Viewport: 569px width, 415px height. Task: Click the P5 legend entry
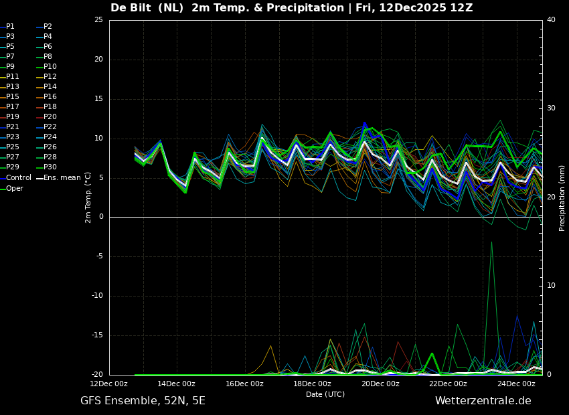pos(7,46)
